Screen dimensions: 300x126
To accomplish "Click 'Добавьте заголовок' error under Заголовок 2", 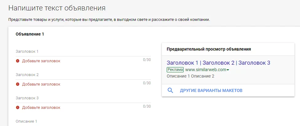I will point(41,84).
